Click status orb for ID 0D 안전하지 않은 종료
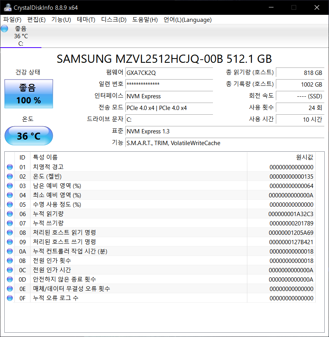The width and height of the screenshot is (329, 337). pos(10,279)
